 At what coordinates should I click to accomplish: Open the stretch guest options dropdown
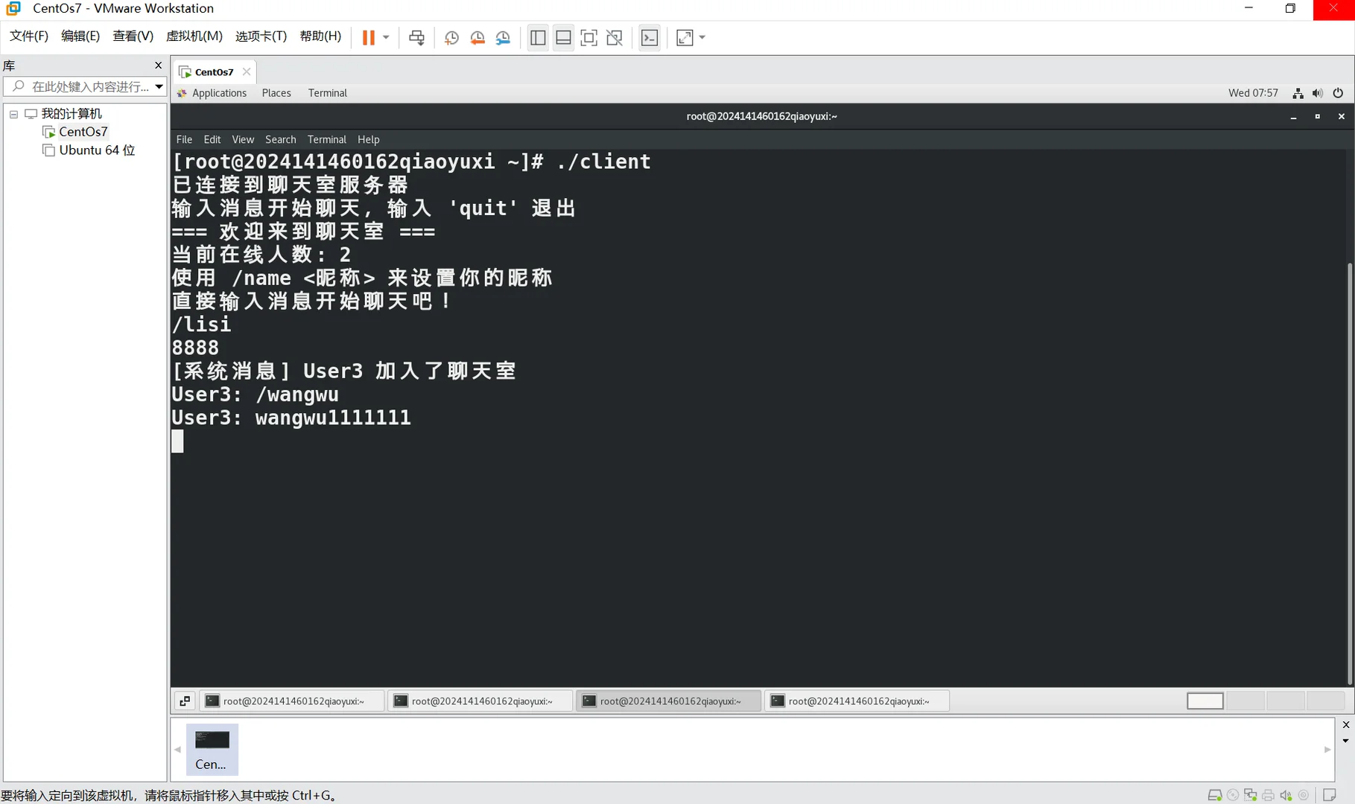(x=702, y=37)
